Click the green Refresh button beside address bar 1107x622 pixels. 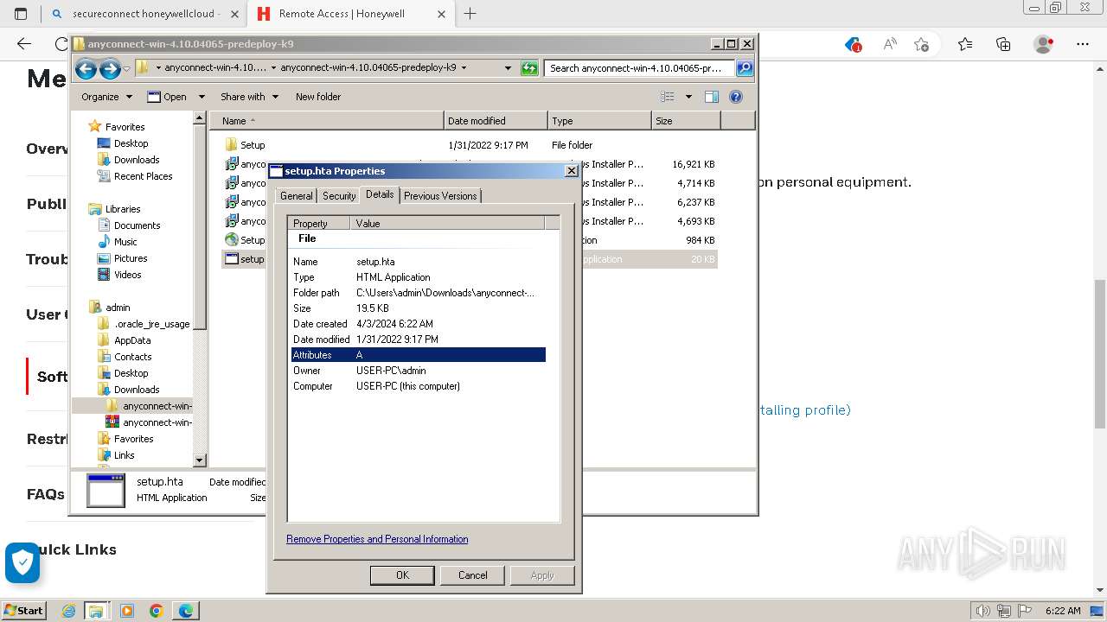529,68
